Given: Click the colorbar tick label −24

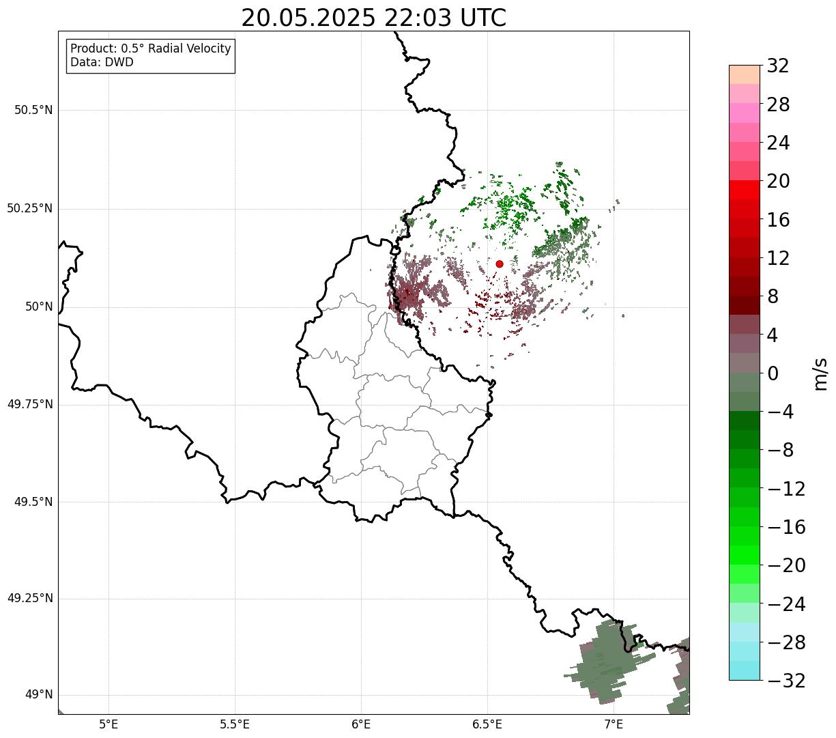Looking at the screenshot, I should pyautogui.click(x=786, y=604).
